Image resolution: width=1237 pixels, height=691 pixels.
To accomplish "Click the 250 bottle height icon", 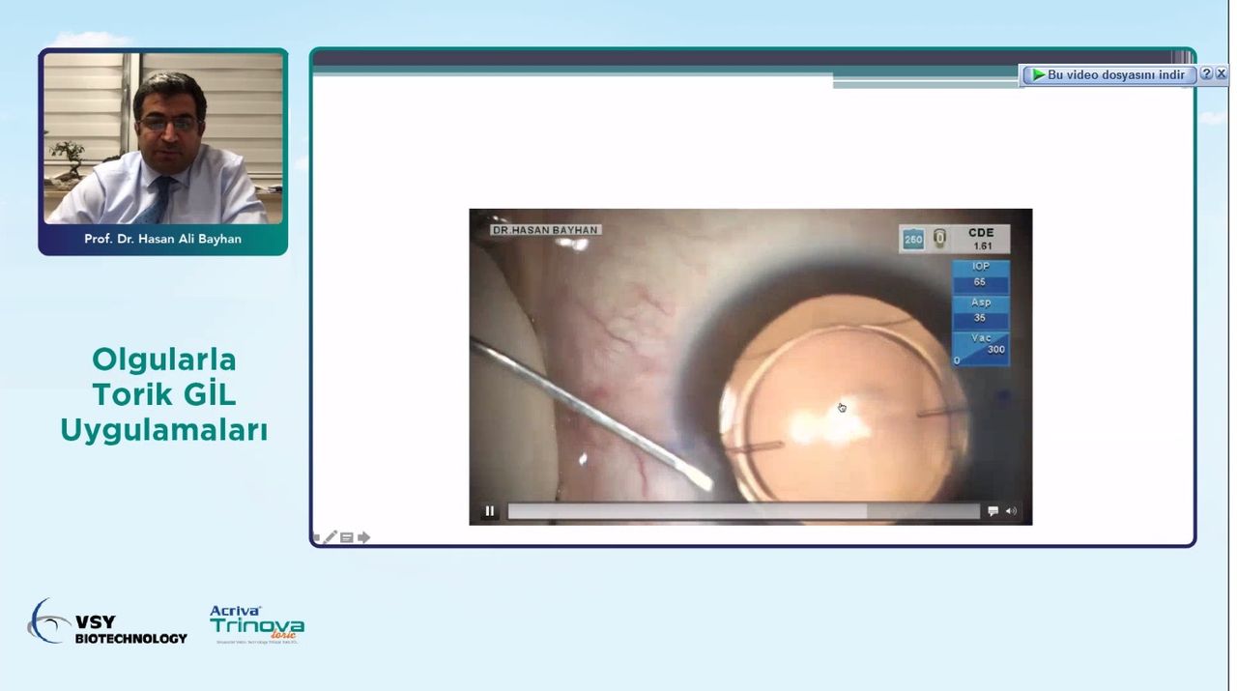I will [x=913, y=239].
